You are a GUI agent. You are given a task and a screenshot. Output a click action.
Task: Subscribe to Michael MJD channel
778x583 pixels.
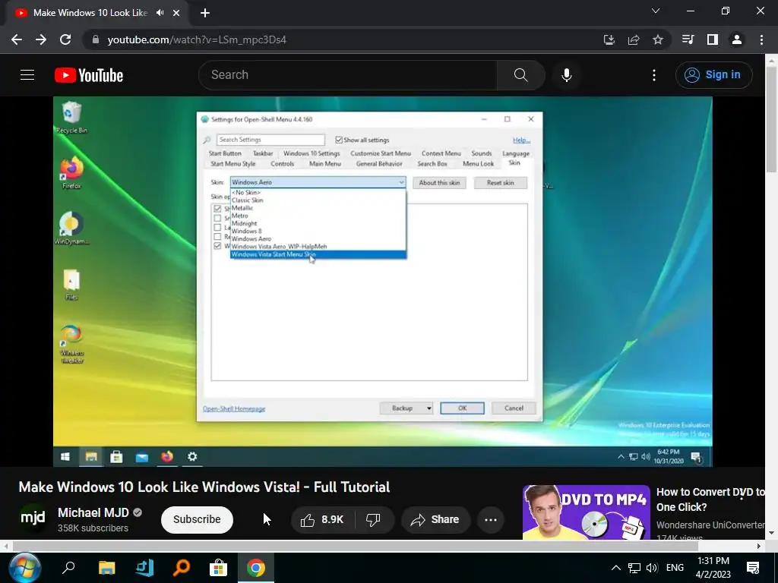tap(197, 519)
